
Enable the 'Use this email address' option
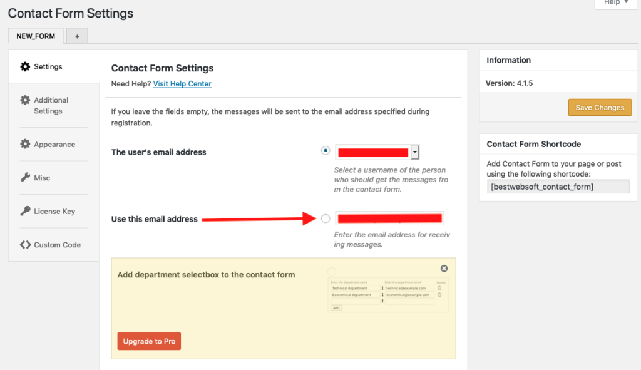(x=326, y=218)
